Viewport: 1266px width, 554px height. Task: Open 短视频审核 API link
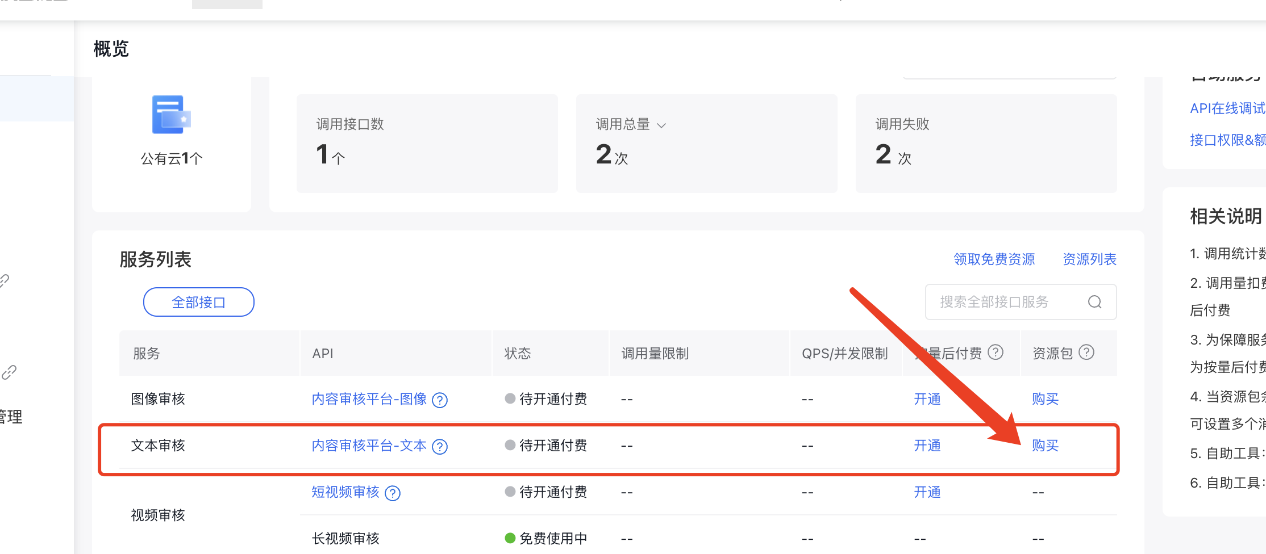tap(345, 492)
